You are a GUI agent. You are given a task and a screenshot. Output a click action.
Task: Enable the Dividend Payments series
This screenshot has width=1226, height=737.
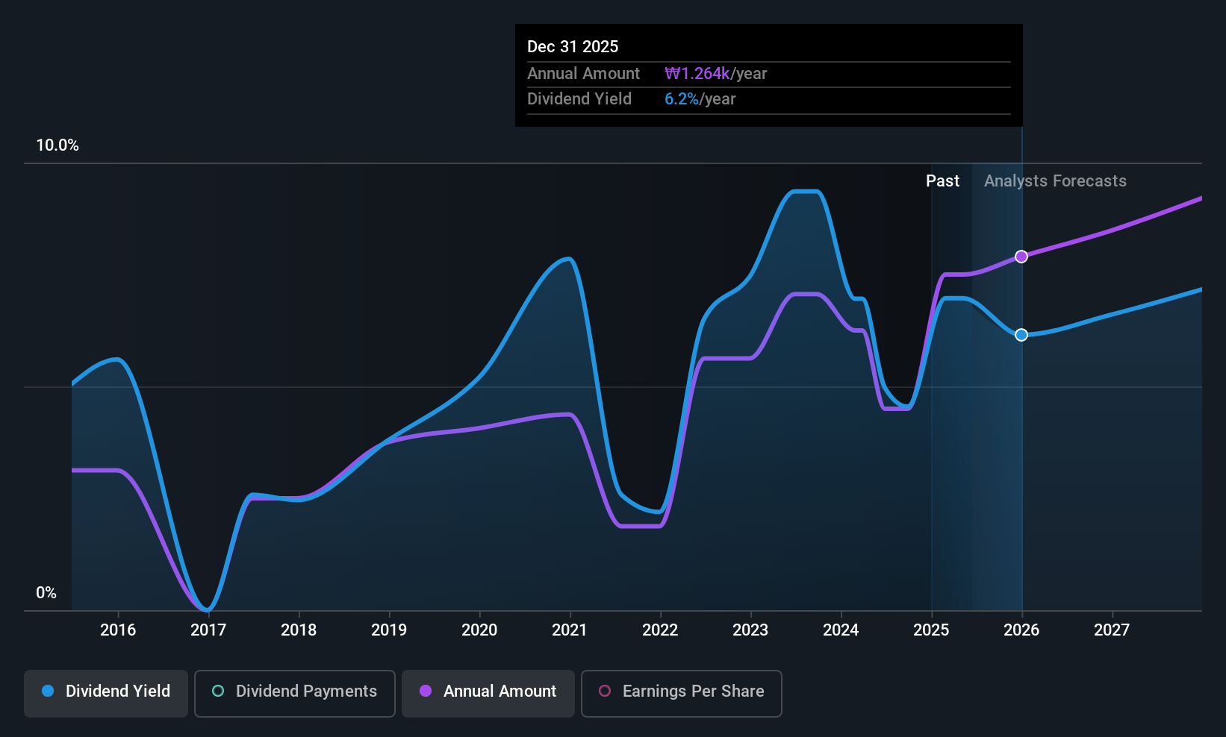point(295,693)
